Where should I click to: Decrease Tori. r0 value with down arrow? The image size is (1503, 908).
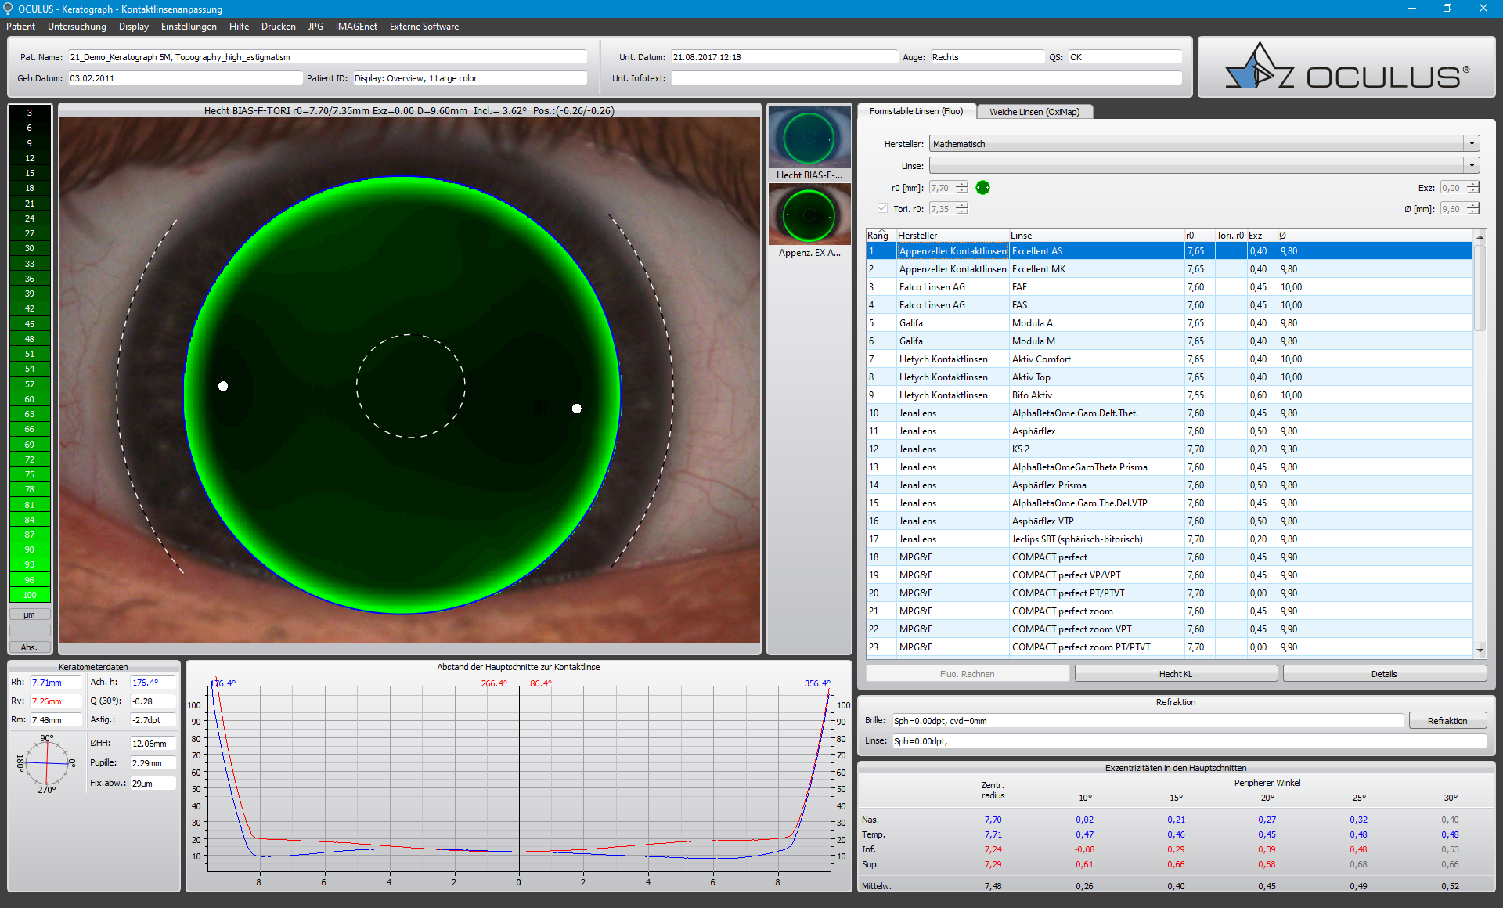(961, 212)
